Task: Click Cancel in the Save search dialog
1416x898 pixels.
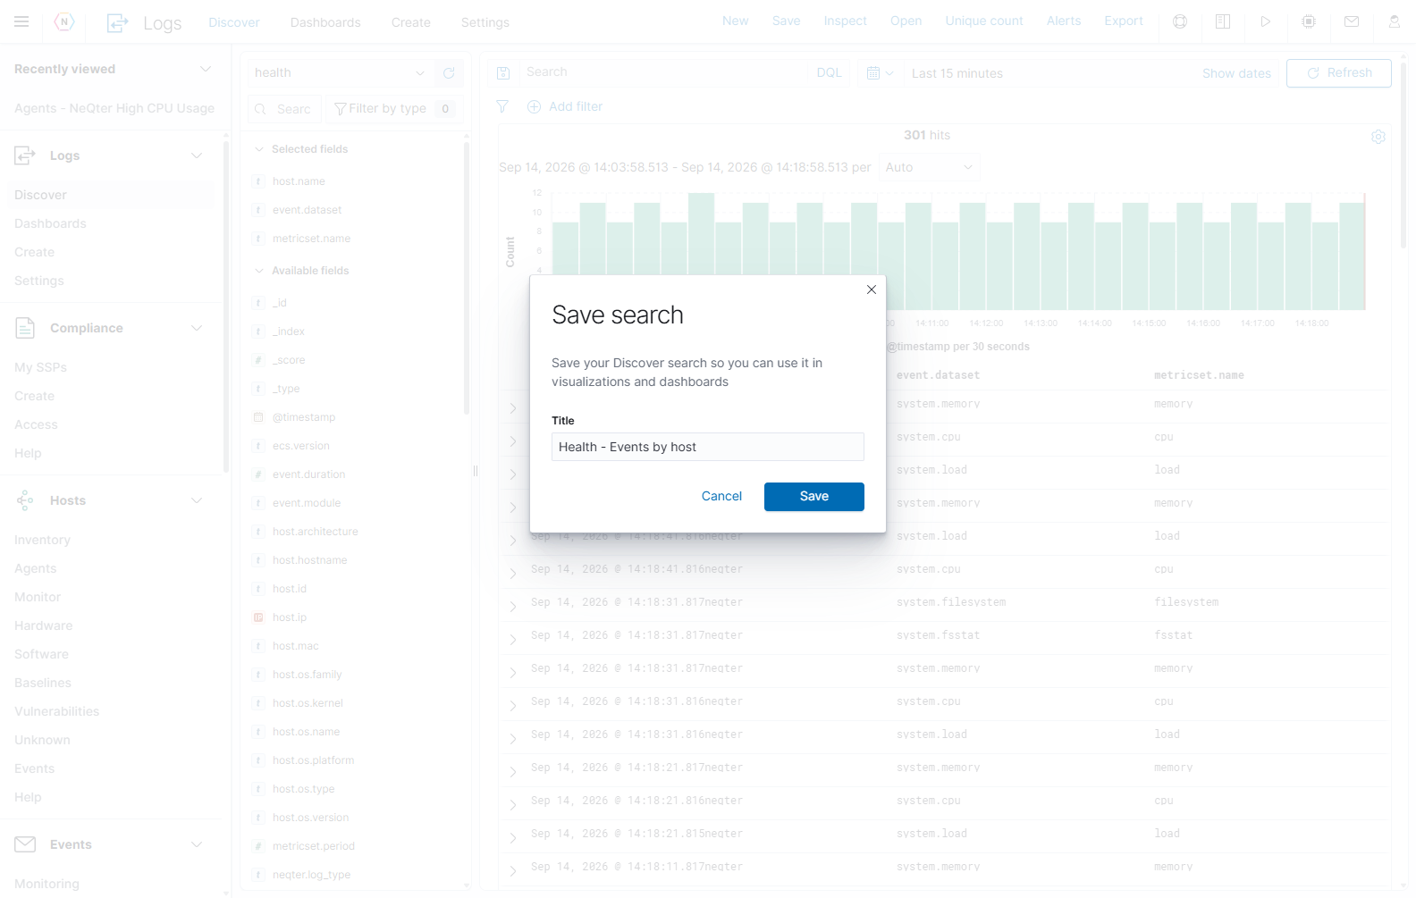Action: 721,497
